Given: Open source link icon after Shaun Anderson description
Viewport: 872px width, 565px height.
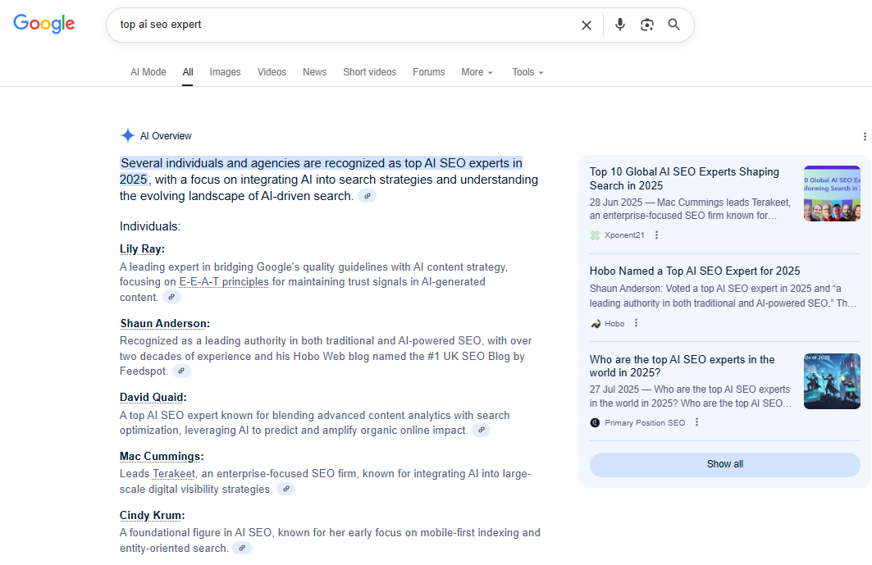Looking at the screenshot, I should tap(181, 371).
